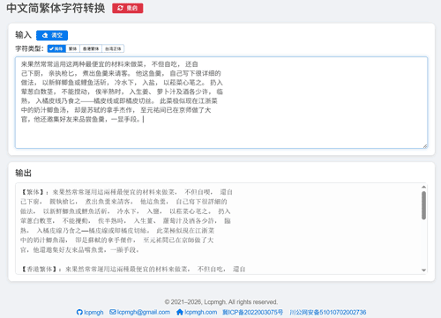This screenshot has width=441, height=318.
Task: Click the 【香港繁体】 label in output
Action: pos(39,270)
